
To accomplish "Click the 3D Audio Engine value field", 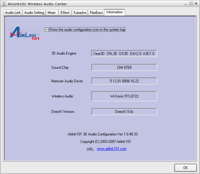I will point(124,53).
